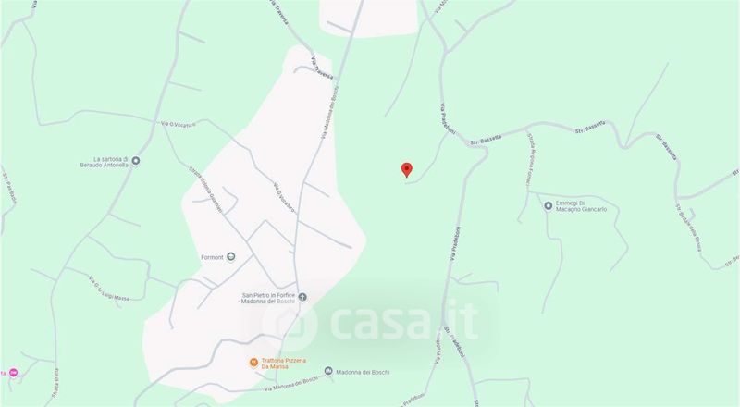
Task: Select the Emmegi Di Macagno Giancarlo label
Action: [581, 206]
